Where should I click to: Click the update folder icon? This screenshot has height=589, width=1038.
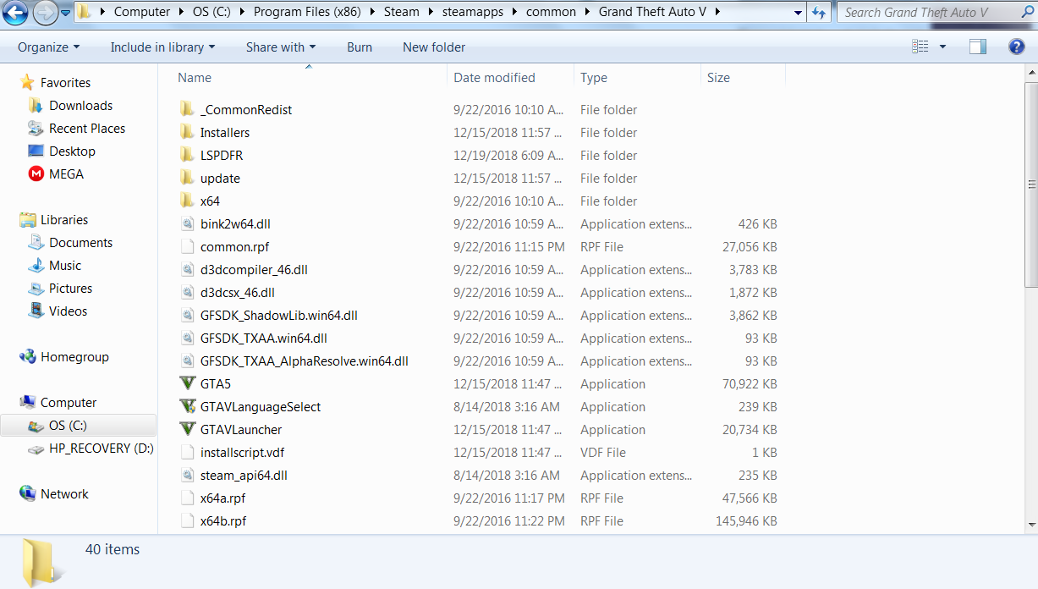(188, 178)
